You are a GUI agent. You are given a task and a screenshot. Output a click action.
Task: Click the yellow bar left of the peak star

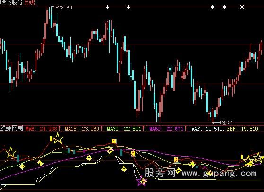(51, 139)
